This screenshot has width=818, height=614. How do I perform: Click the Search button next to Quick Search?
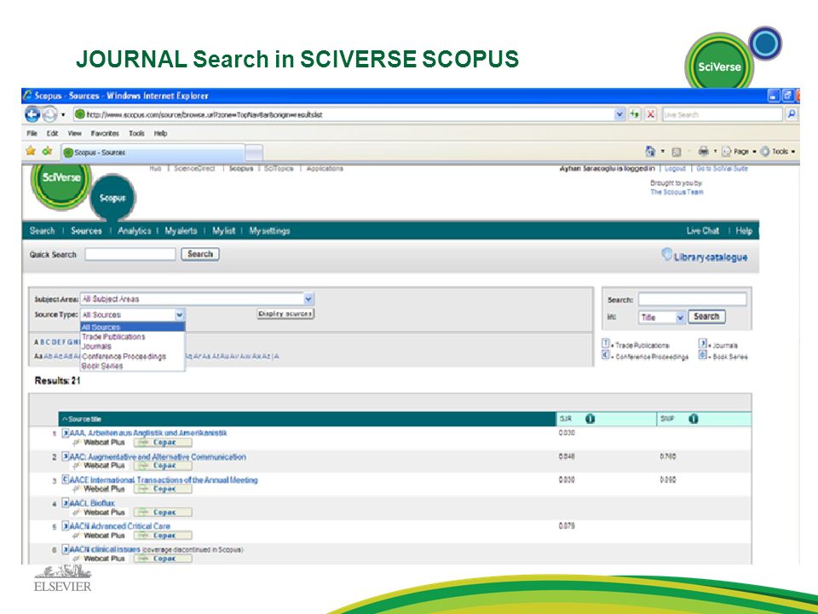(199, 254)
